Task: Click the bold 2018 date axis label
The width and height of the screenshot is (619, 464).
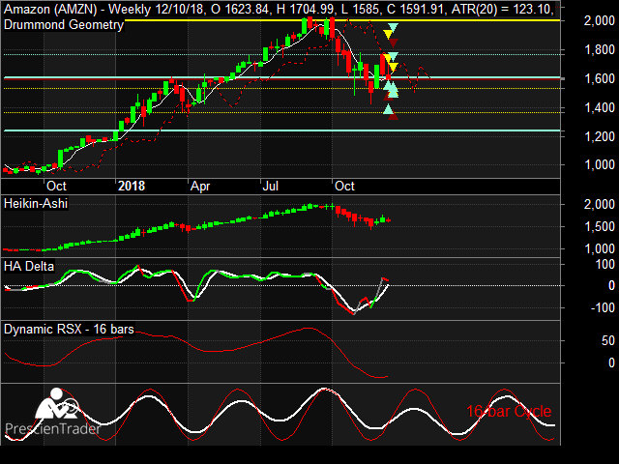Action: coord(132,186)
